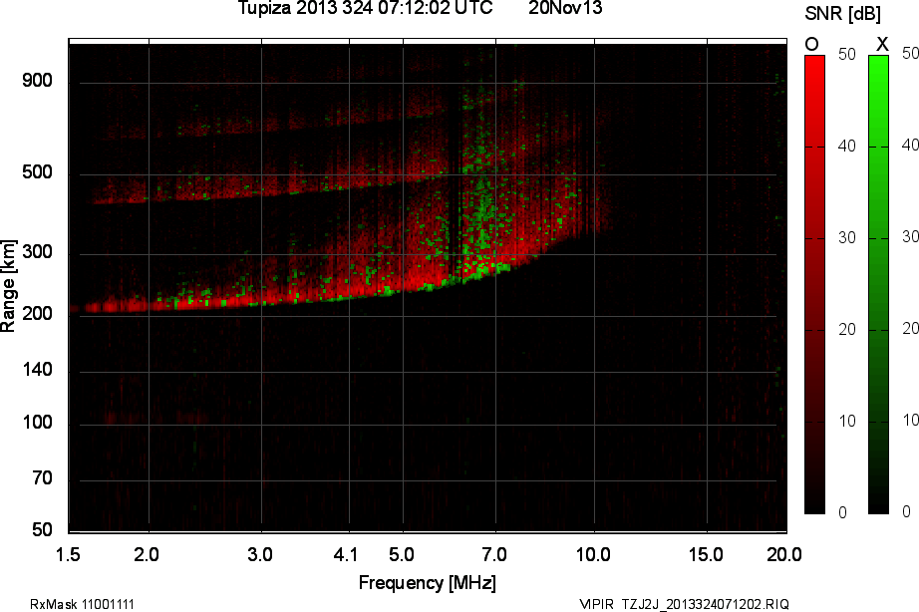The height and width of the screenshot is (612, 919).
Task: Click the 70 km range tick label
Action: (42, 478)
